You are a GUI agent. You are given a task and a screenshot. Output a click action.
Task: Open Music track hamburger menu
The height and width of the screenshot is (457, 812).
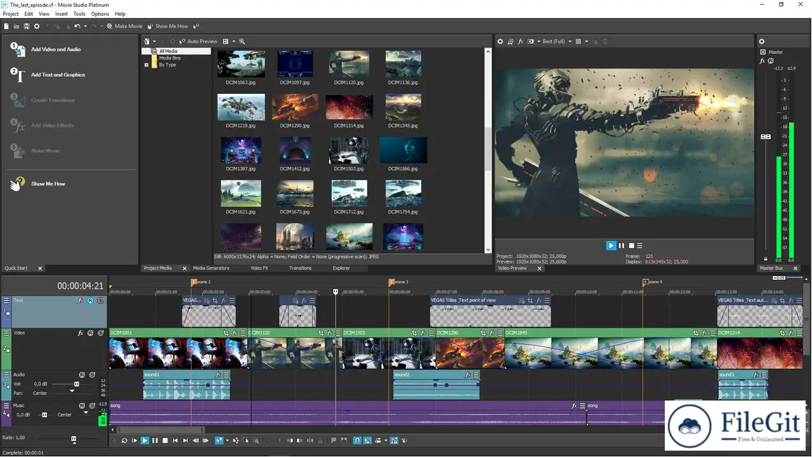pos(6,405)
